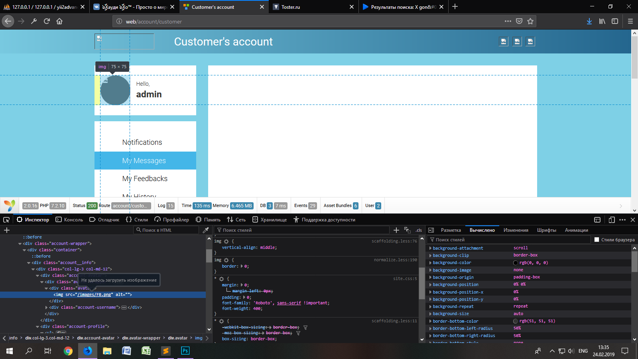
Task: Click the scaffolding.less:76 source link
Action: (394, 241)
